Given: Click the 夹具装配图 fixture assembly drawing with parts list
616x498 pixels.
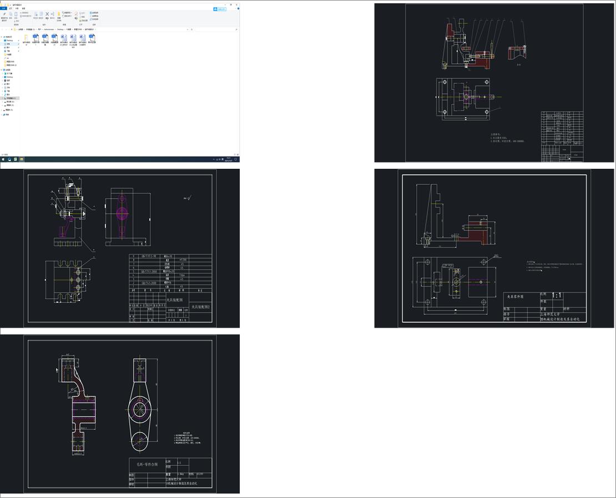Looking at the screenshot, I should pyautogui.click(x=120, y=248).
